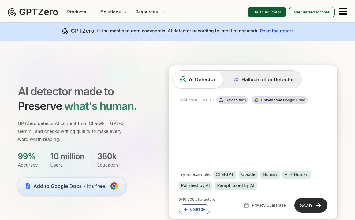The height and width of the screenshot is (220, 355).
Task: Click the lock icon beside Privacy Guarantee
Action: tap(246, 205)
